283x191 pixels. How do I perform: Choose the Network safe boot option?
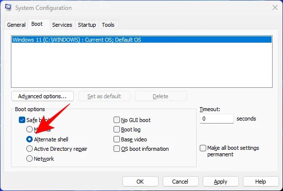pos(29,159)
